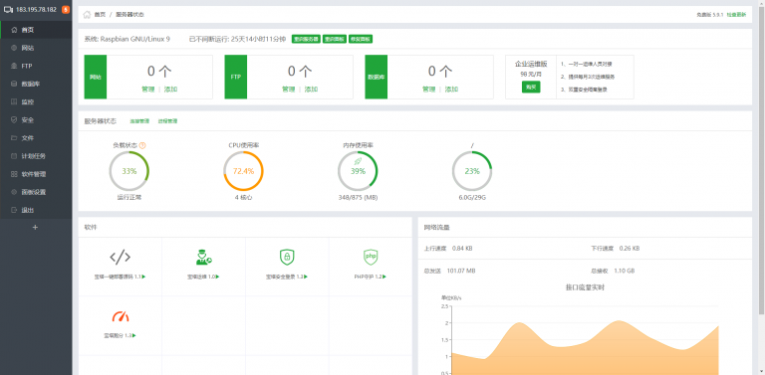
Task: Go to the 安全 (Security) page
Action: 36,119
